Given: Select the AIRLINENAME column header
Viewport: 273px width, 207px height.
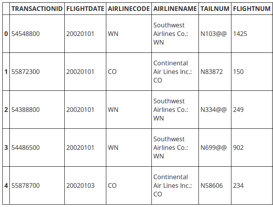Looking at the screenshot, I should [x=175, y=9].
